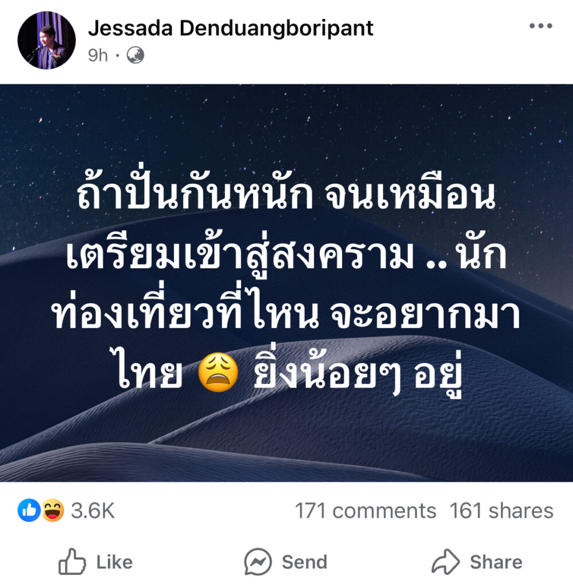
Task: Click the Haha reaction emoji
Action: (x=52, y=510)
